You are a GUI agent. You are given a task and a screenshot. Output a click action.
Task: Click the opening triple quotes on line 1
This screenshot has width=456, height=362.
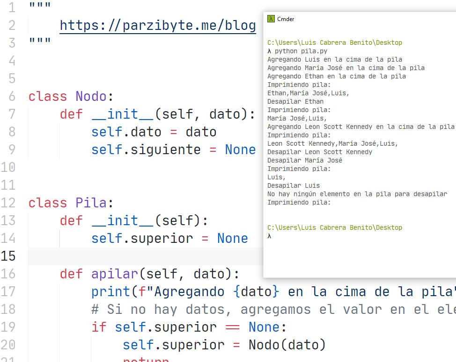(x=40, y=5)
